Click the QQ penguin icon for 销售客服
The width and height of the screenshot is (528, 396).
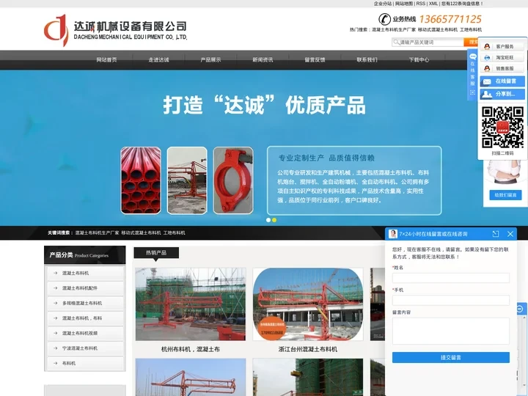[x=487, y=68]
